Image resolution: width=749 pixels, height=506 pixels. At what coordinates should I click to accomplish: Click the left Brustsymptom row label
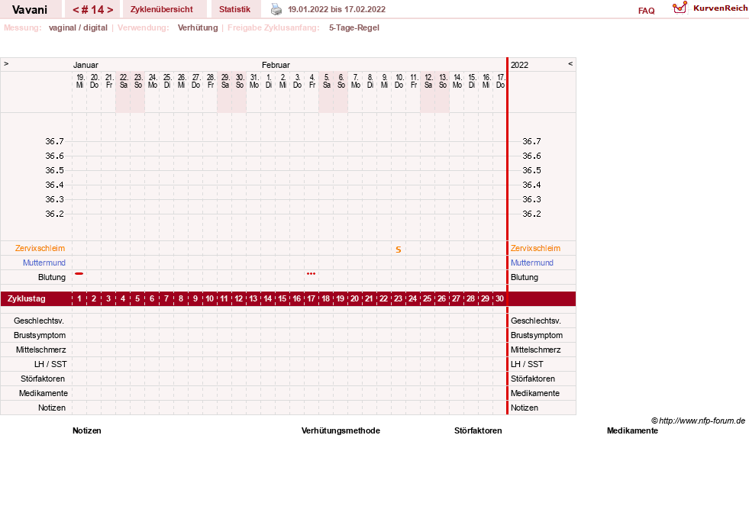40,335
